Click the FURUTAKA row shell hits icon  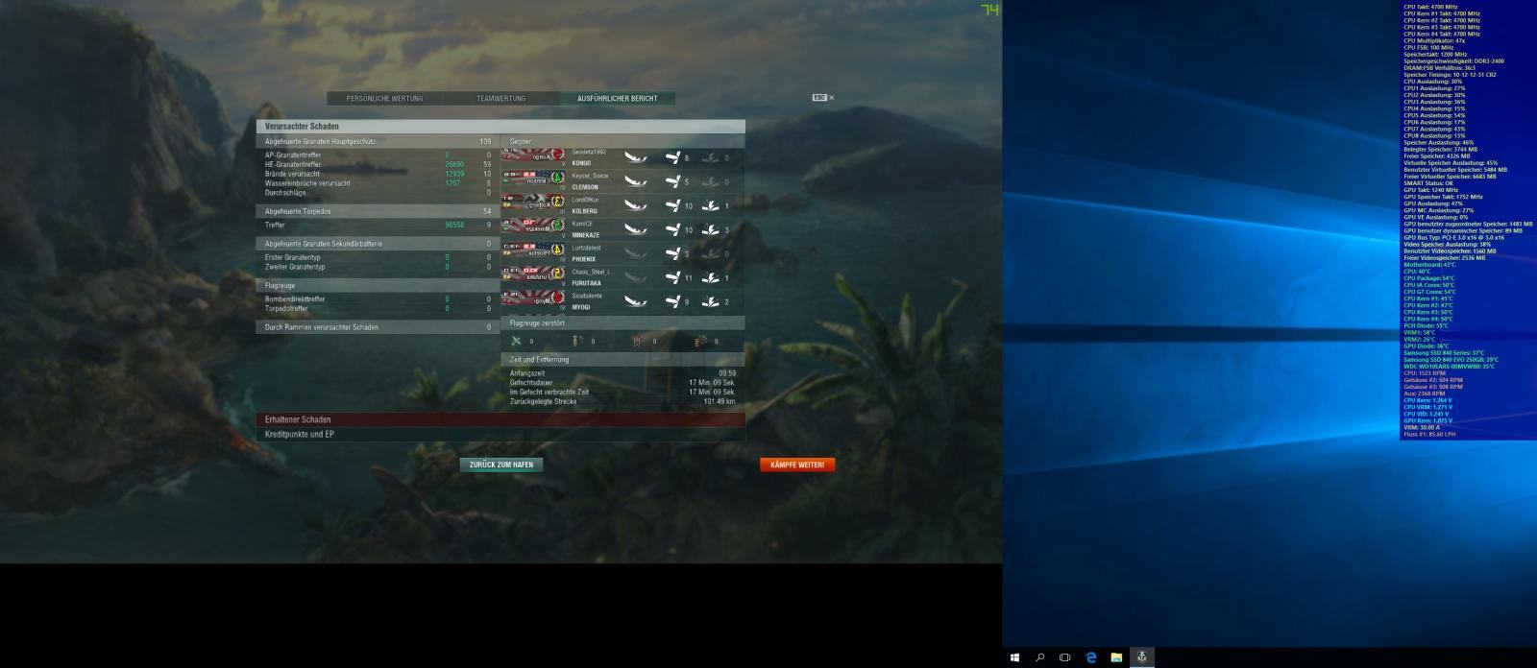tap(672, 277)
